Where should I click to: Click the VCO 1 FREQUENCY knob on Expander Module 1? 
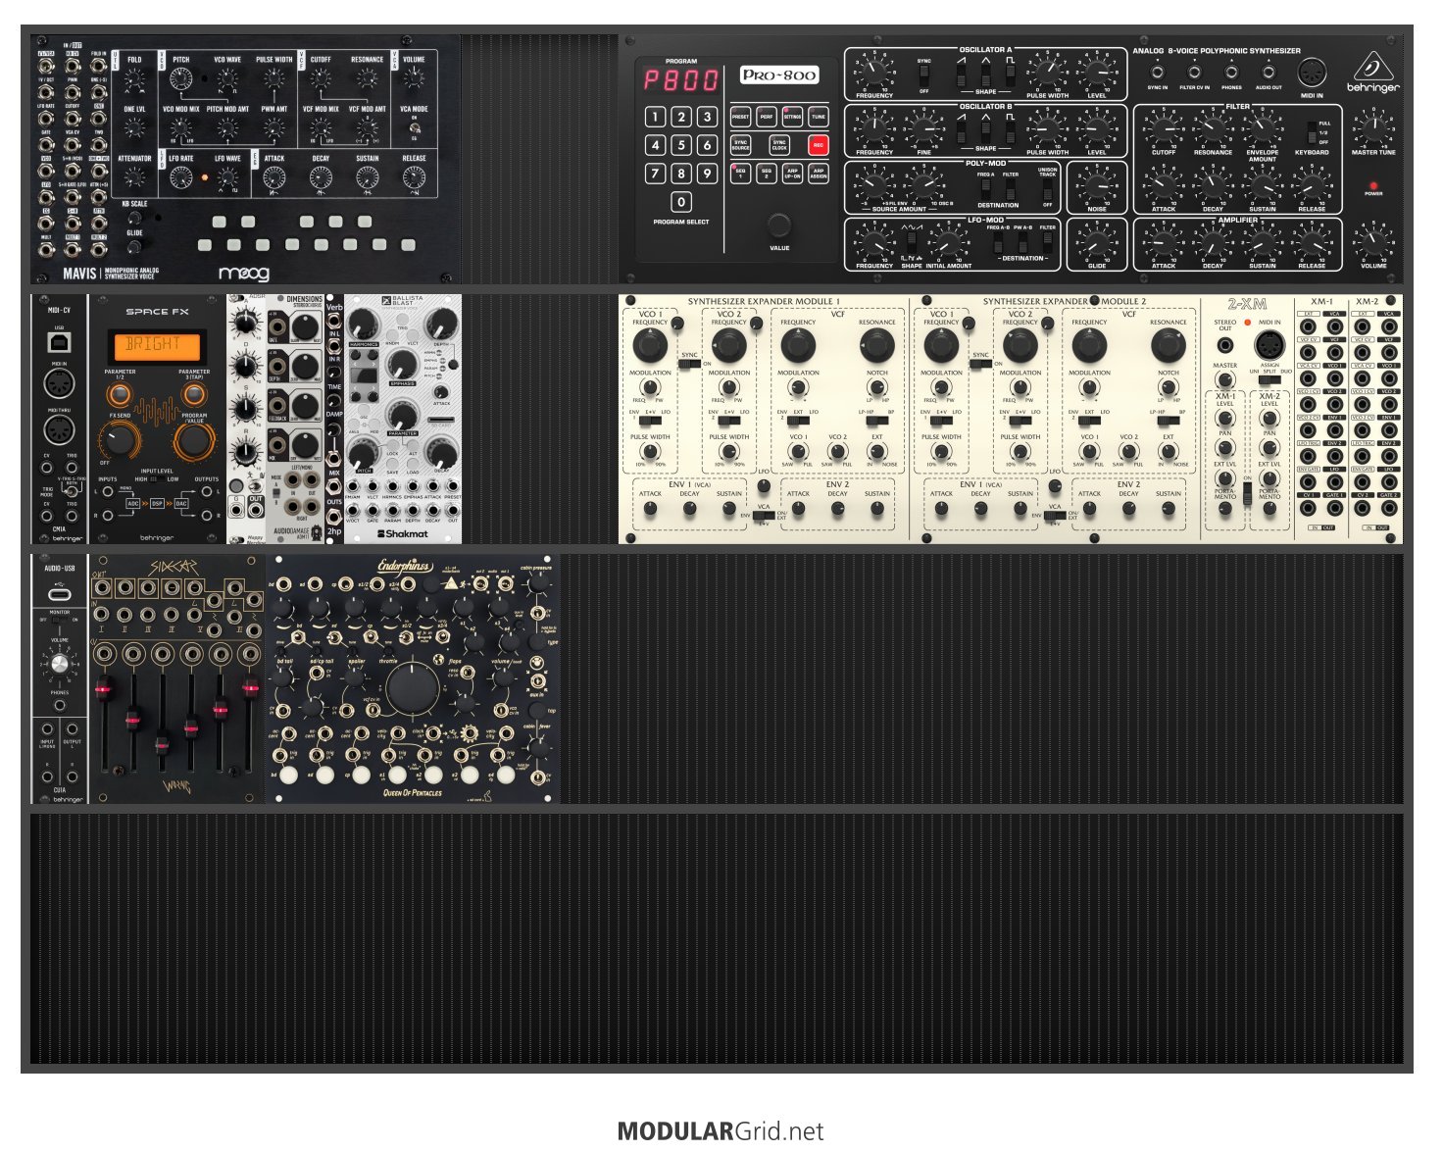[648, 344]
